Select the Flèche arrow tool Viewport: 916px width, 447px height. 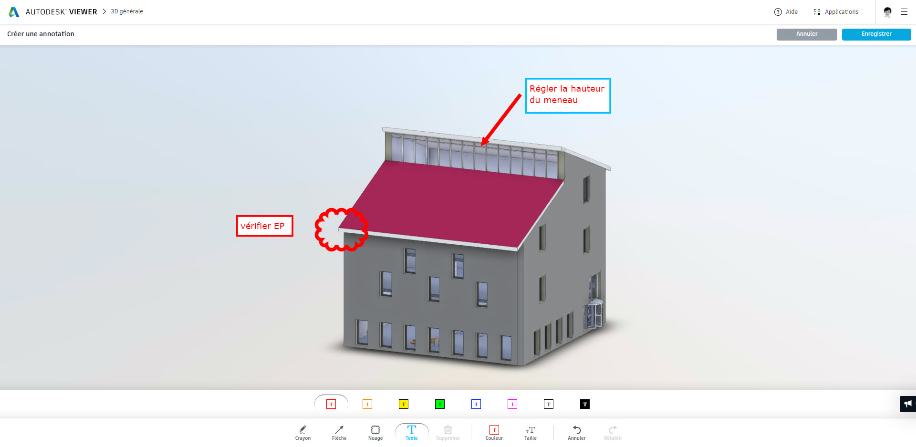coord(339,432)
